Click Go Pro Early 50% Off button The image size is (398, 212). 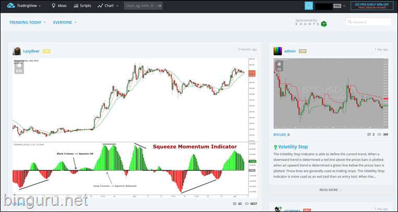coord(372,6)
